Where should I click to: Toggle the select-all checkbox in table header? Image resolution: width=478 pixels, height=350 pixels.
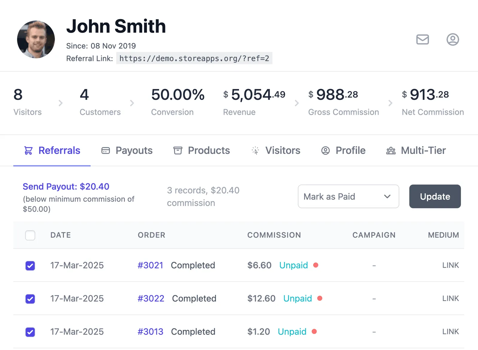pyautogui.click(x=30, y=235)
